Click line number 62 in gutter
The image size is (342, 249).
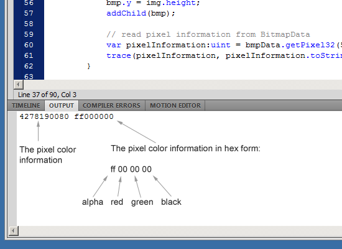(29, 66)
